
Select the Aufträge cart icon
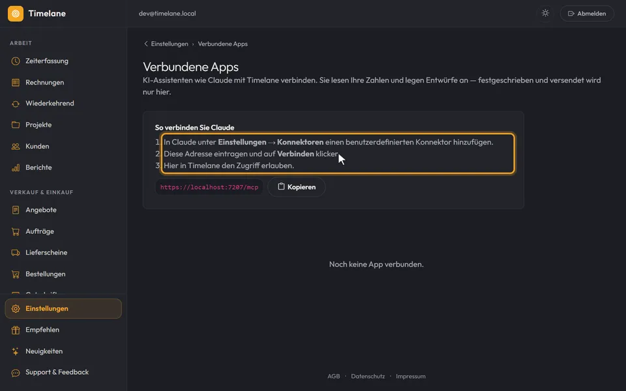(16, 231)
